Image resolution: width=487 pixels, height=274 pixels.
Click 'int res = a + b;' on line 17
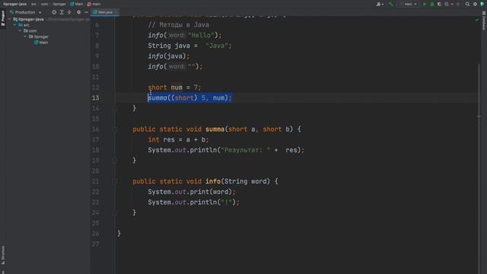178,140
